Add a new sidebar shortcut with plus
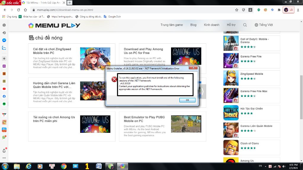303x170 pixels. click(4, 58)
